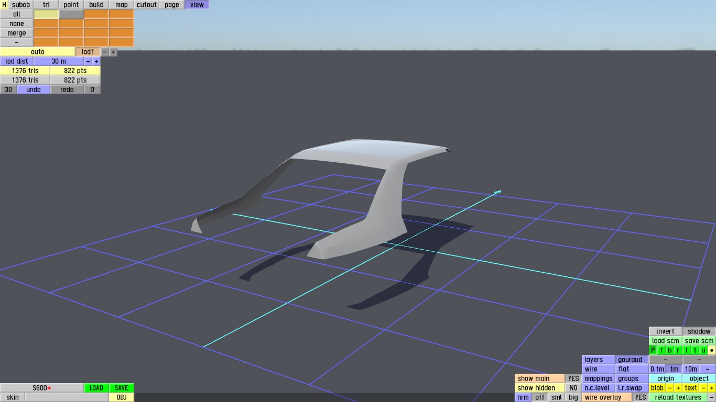Set grid size to 0.1m
Image resolution: width=716 pixels, height=402 pixels.
point(657,369)
